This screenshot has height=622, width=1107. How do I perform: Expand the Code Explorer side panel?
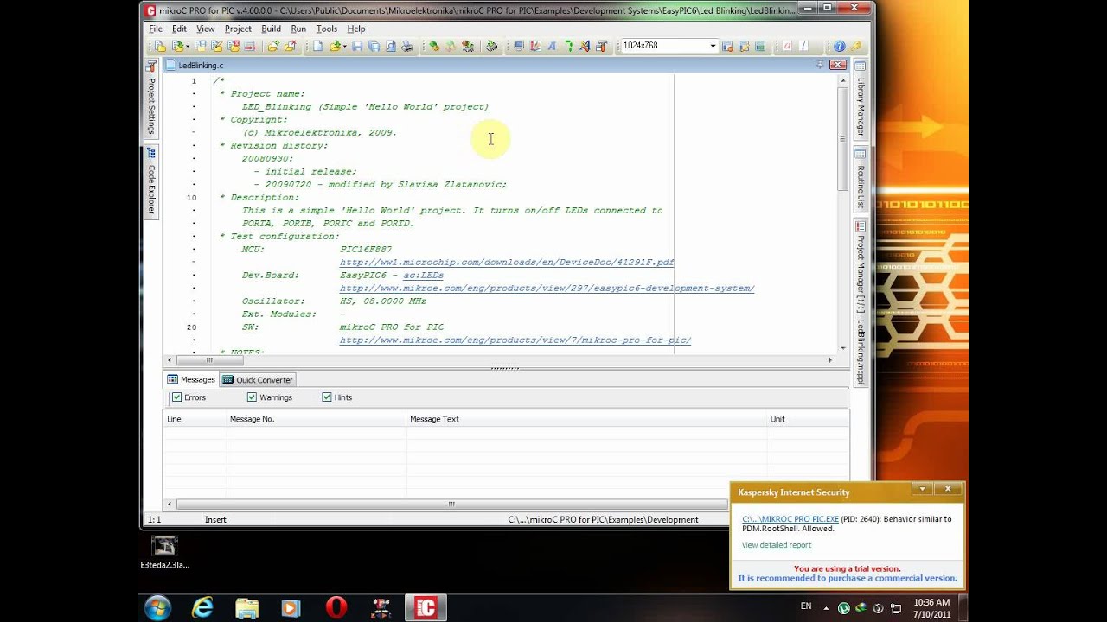pyautogui.click(x=151, y=181)
